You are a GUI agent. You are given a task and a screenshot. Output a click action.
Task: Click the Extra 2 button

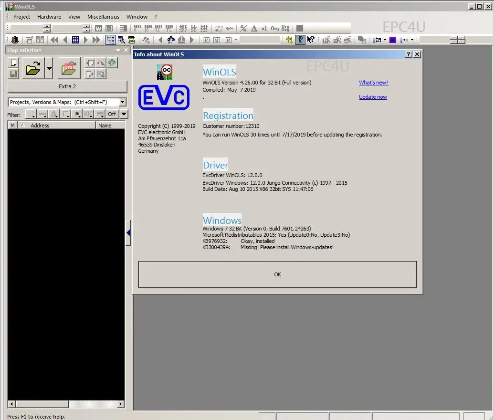[67, 86]
